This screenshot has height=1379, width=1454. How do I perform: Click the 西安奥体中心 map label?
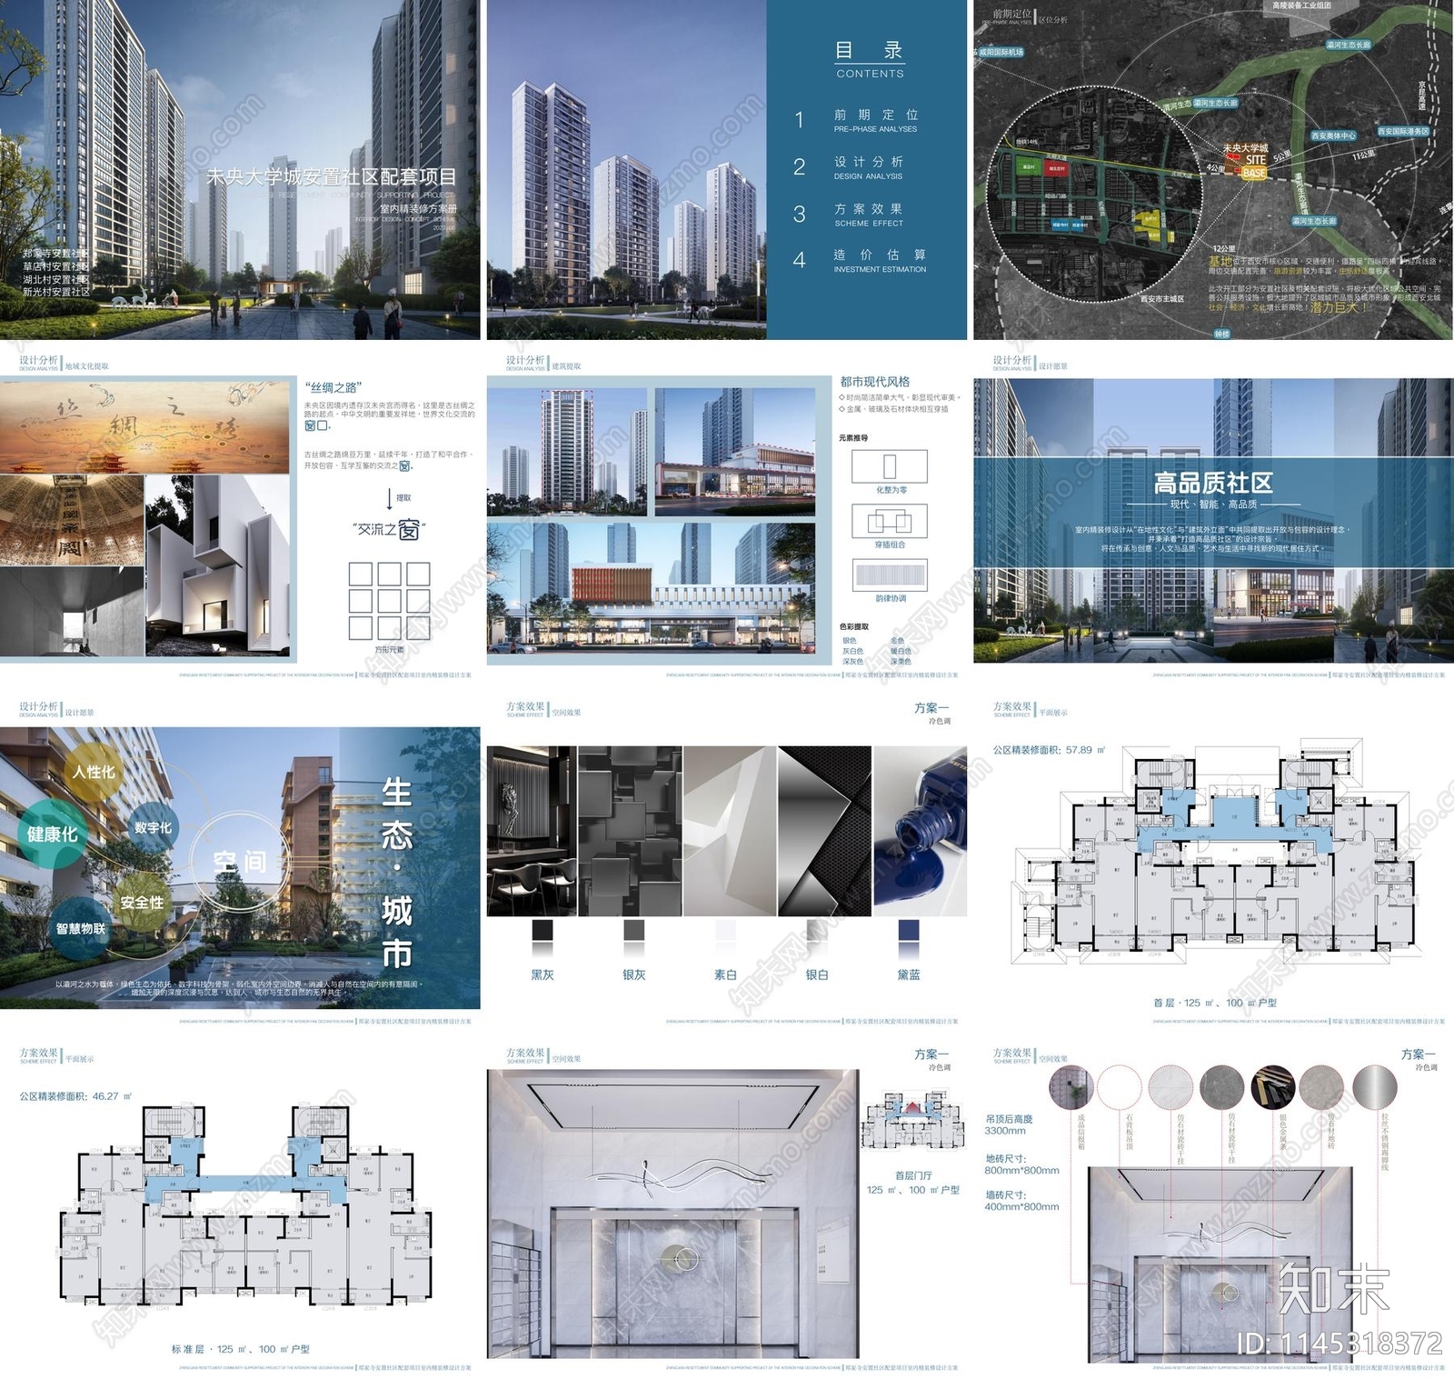[1333, 135]
